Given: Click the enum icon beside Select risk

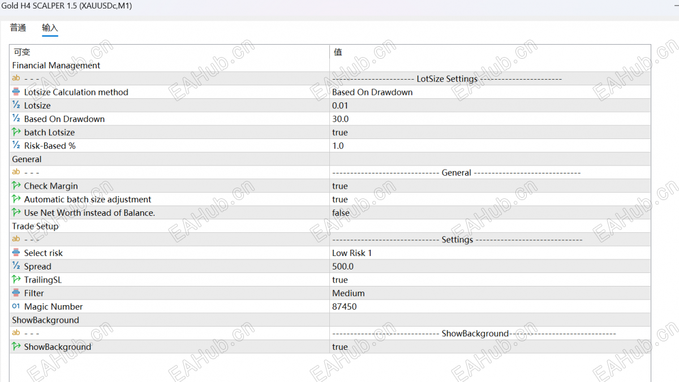Looking at the screenshot, I should [16, 253].
